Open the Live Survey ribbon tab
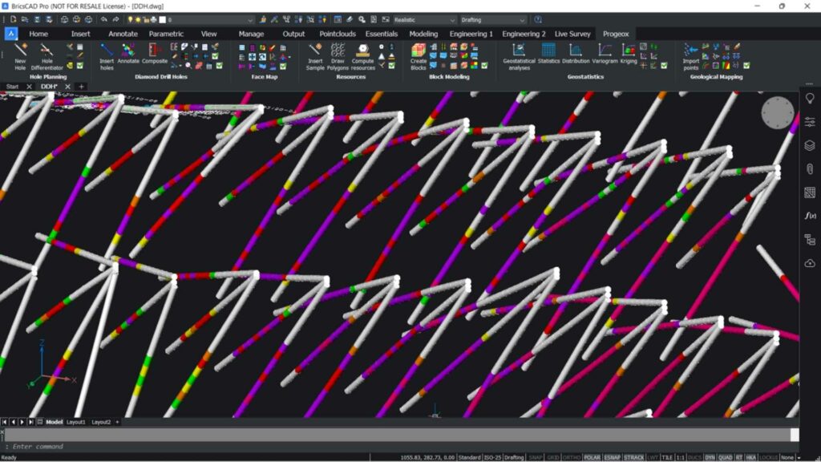821x462 pixels. coord(572,34)
